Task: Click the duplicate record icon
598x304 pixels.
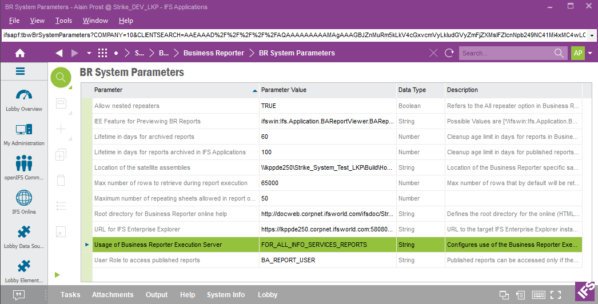Action: tap(61, 154)
